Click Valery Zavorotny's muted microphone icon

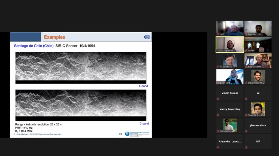pos(218,115)
